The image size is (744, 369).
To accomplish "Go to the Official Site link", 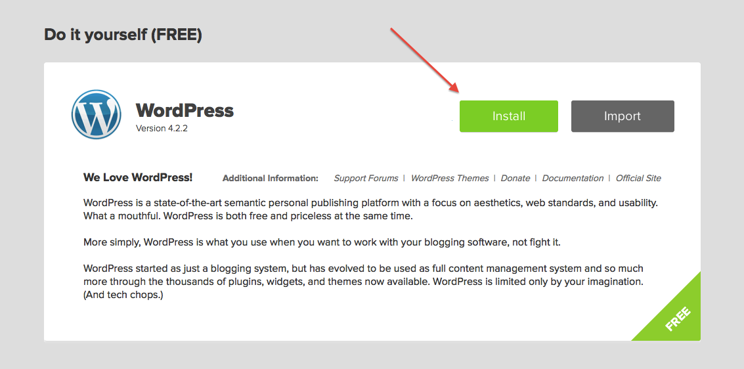I will [638, 178].
